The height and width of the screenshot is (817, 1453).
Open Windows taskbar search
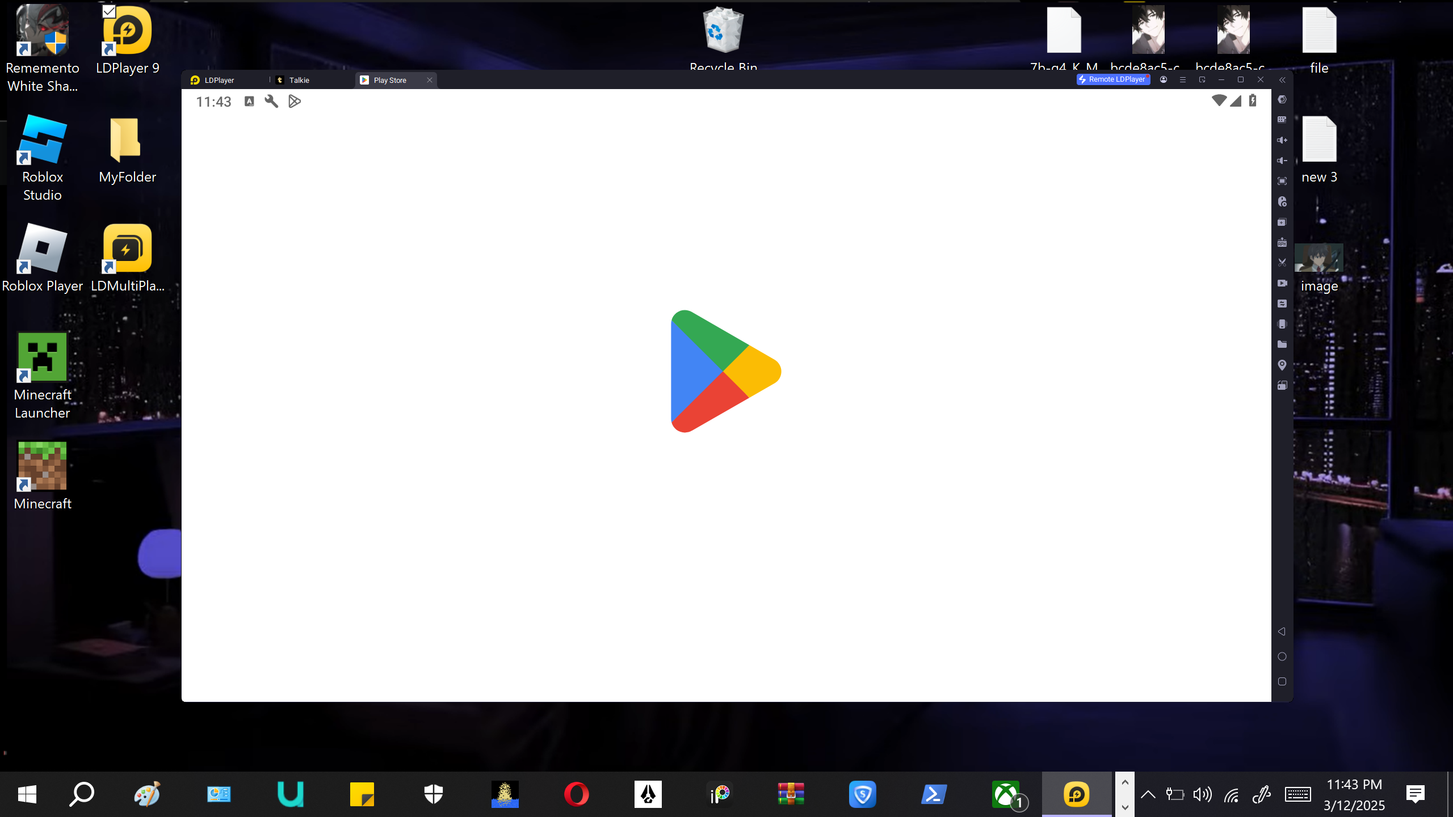coord(82,794)
